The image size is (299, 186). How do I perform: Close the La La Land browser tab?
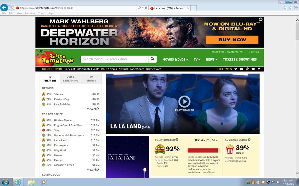(188, 8)
